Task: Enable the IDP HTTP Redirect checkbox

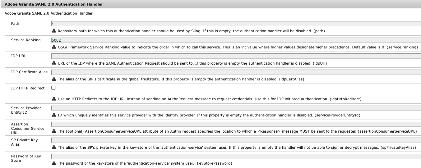Action: pyautogui.click(x=53, y=88)
